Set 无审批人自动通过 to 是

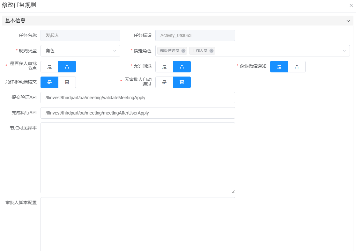click(164, 82)
